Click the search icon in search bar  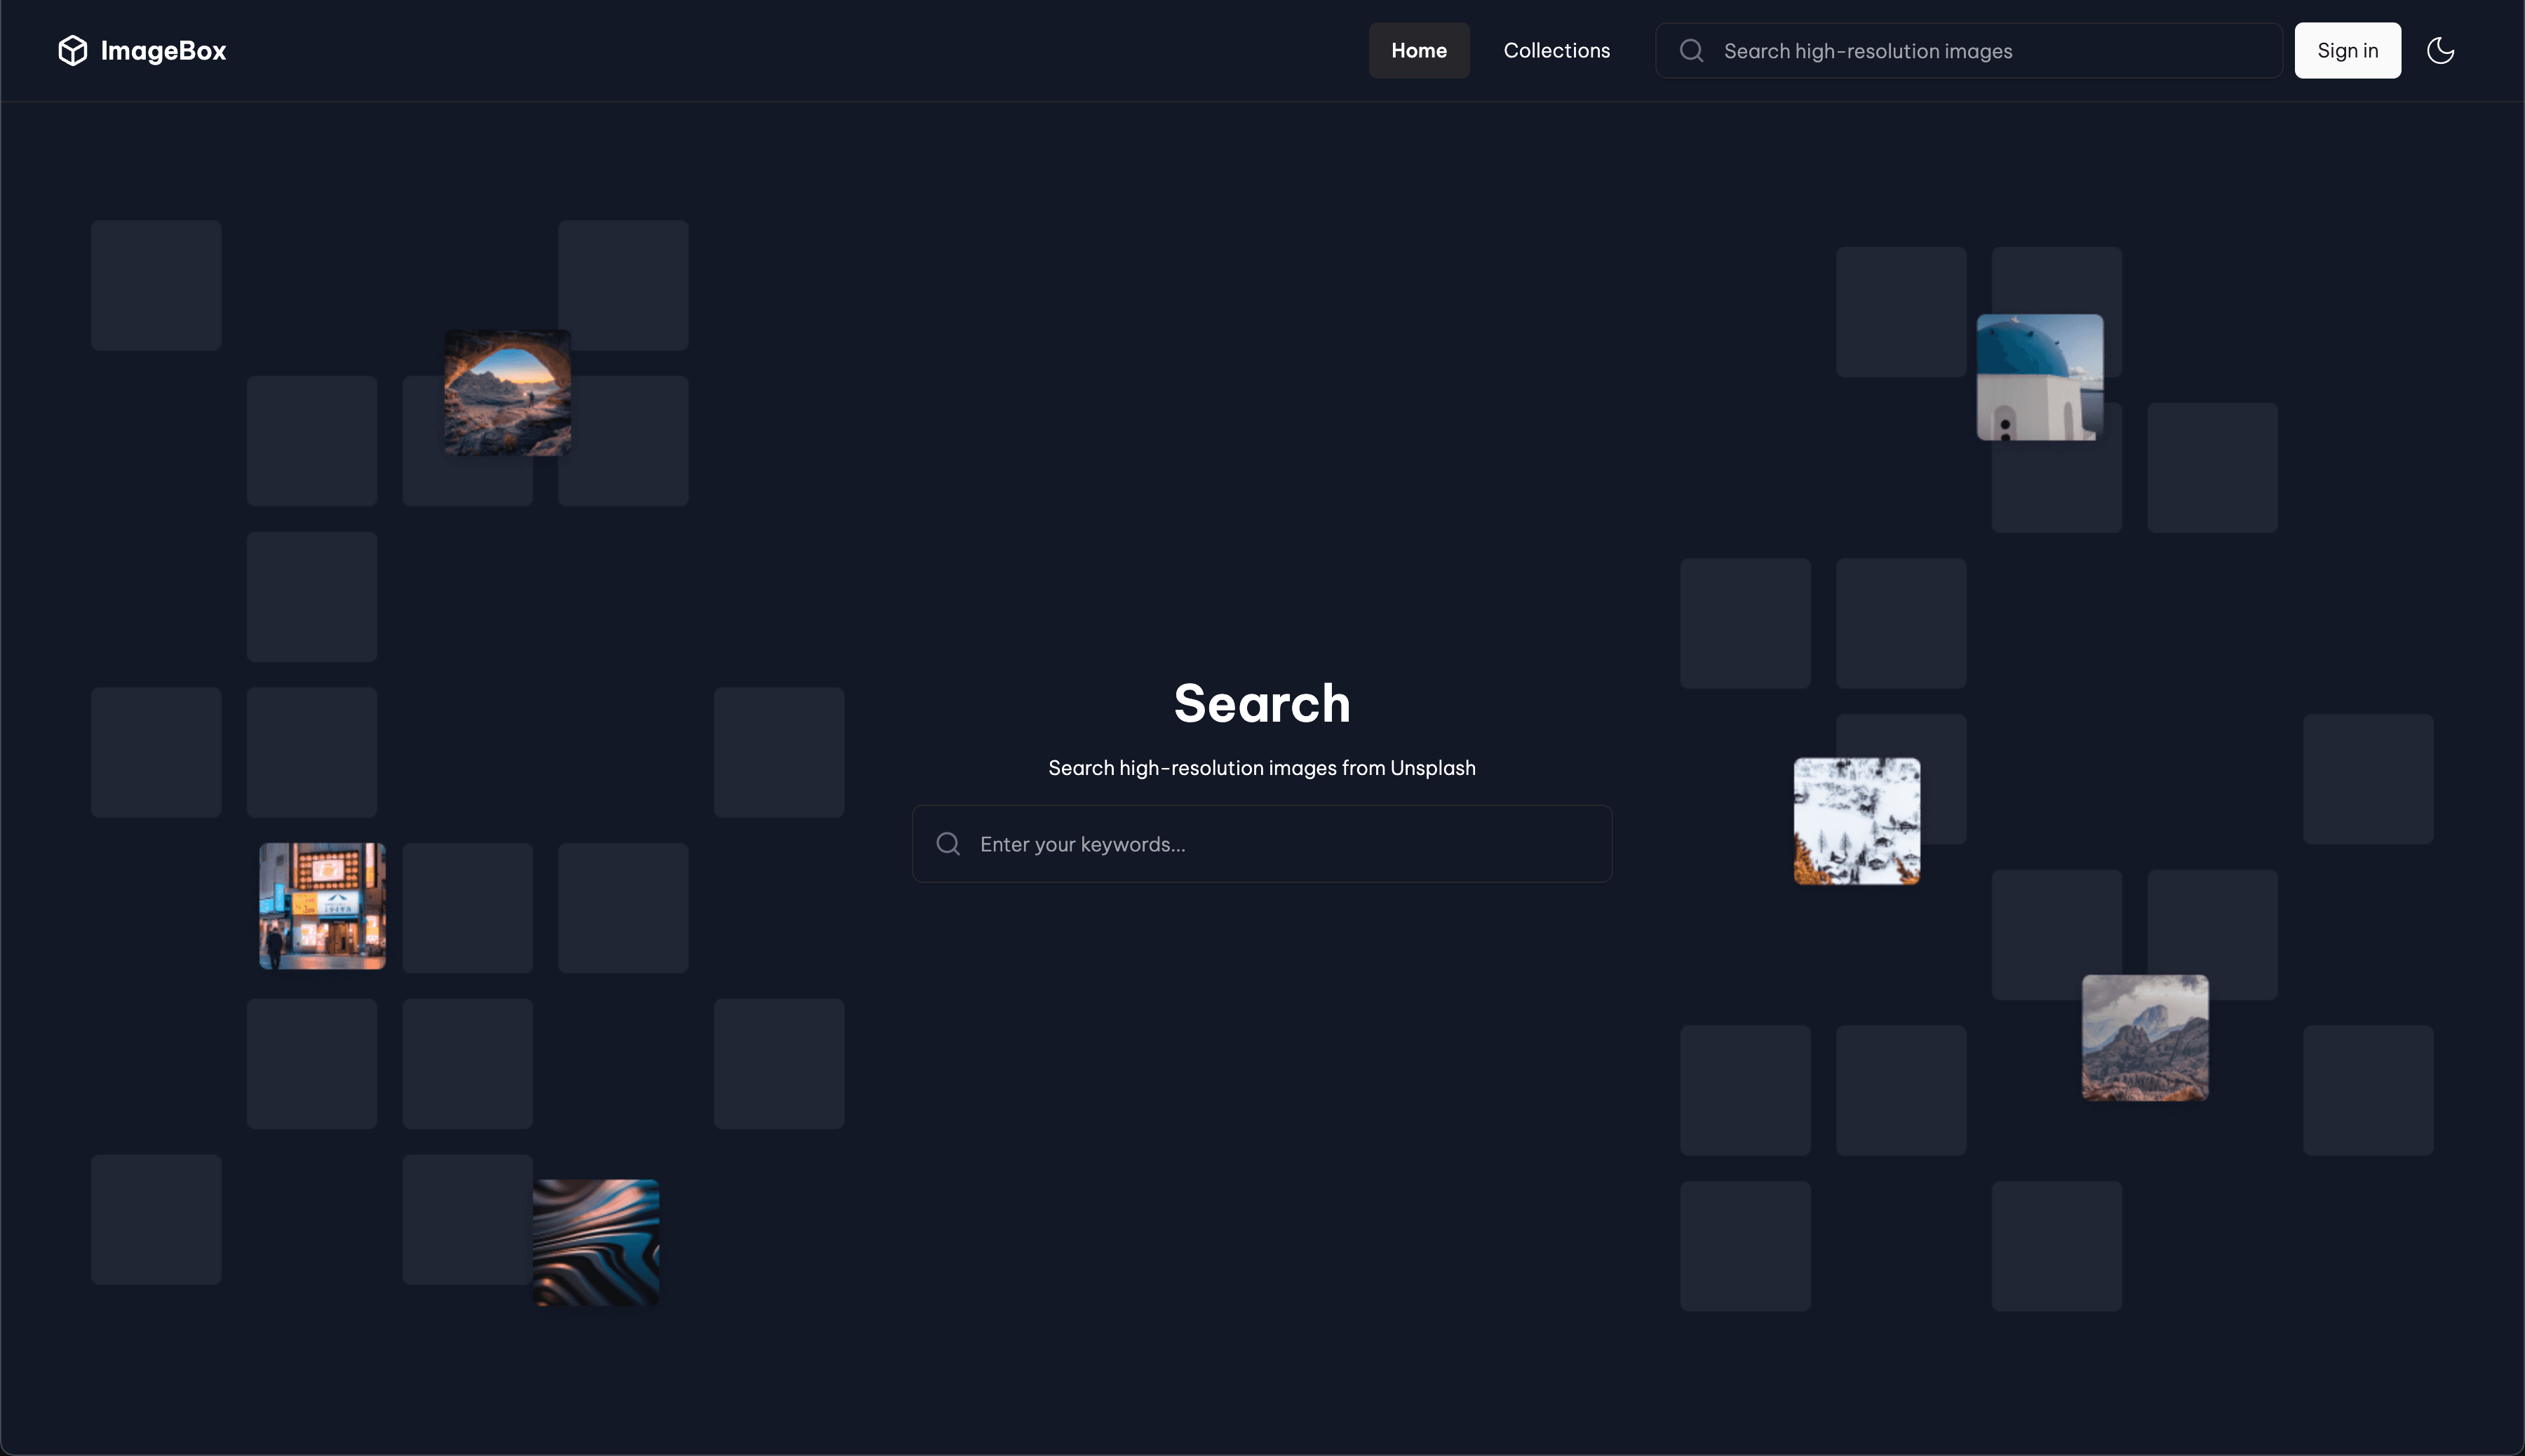click(x=948, y=844)
